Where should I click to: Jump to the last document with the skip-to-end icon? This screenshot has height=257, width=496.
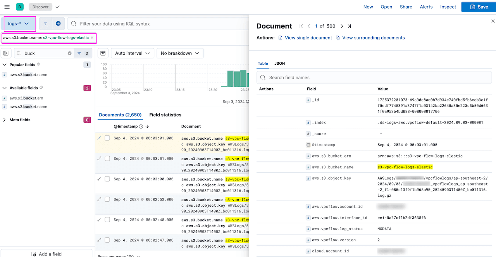point(349,26)
